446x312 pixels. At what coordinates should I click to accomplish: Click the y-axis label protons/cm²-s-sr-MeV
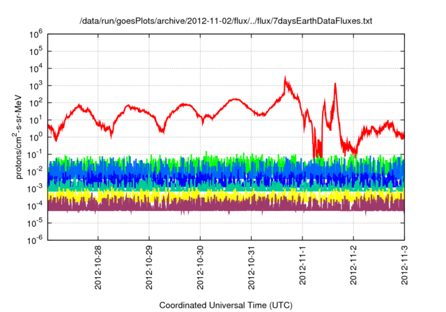(x=18, y=137)
